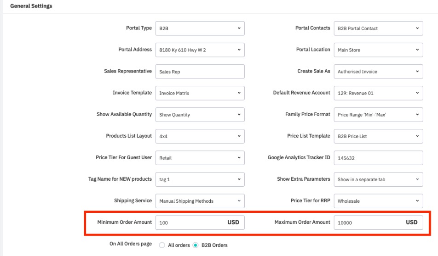This screenshot has height=256, width=438.
Task: Expand the Default Revenue Account dropdown
Action: (x=378, y=93)
